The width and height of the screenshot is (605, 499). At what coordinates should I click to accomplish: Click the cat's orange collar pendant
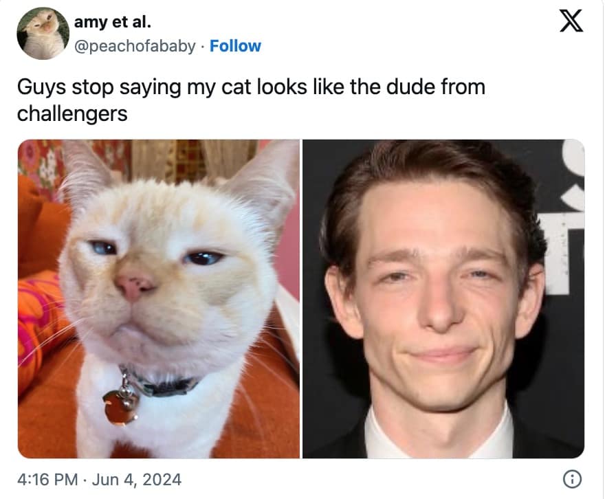(x=120, y=407)
